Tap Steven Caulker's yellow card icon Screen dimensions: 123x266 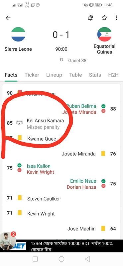coord(20,198)
